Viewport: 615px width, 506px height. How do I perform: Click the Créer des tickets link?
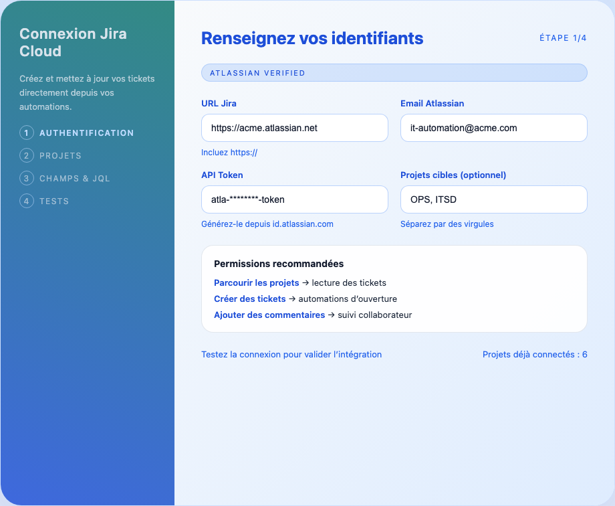click(249, 299)
